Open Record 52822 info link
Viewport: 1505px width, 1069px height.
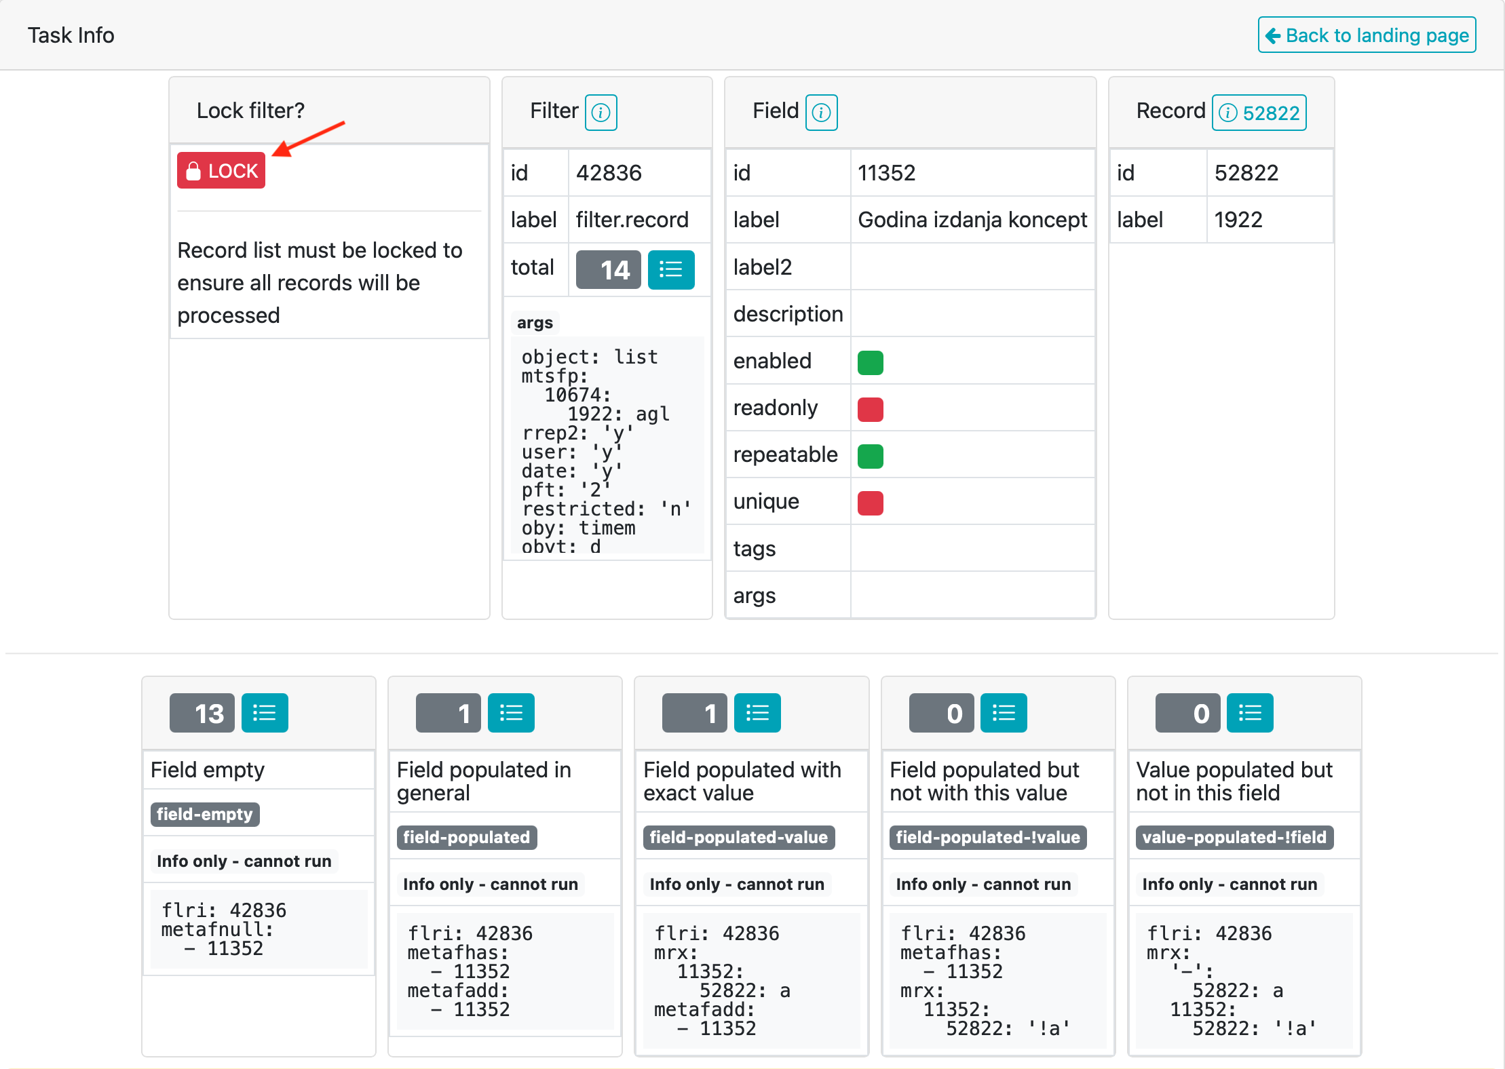tap(1259, 112)
